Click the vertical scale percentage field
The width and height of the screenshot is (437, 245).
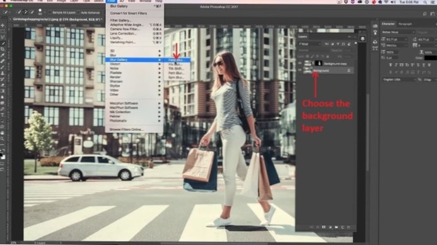(392, 52)
